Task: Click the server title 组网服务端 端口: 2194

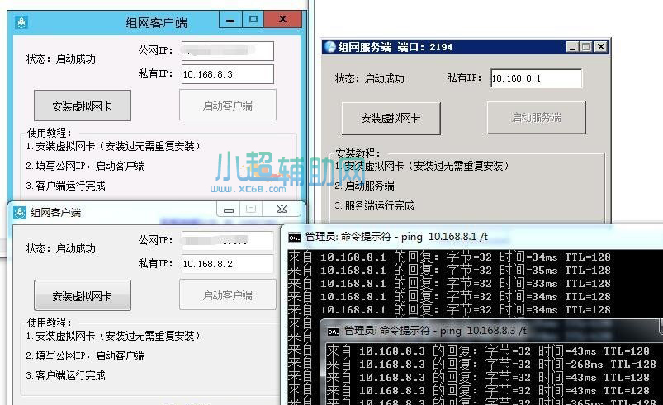Action: 395,47
